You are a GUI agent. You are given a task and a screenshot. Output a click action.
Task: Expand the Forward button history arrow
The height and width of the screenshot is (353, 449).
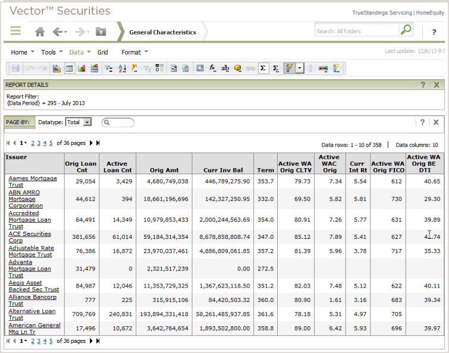(88, 31)
